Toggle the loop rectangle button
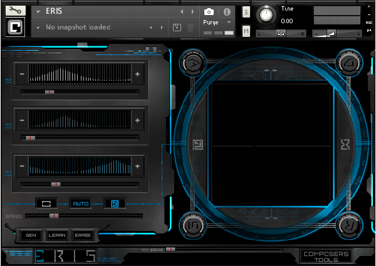This screenshot has height=266, width=376. (46, 204)
